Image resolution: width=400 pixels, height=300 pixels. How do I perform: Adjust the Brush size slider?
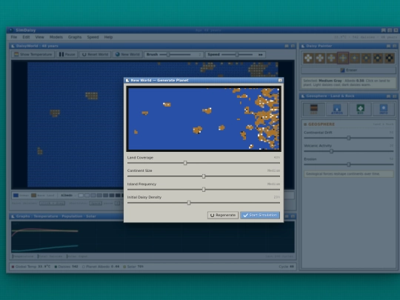(x=175, y=55)
